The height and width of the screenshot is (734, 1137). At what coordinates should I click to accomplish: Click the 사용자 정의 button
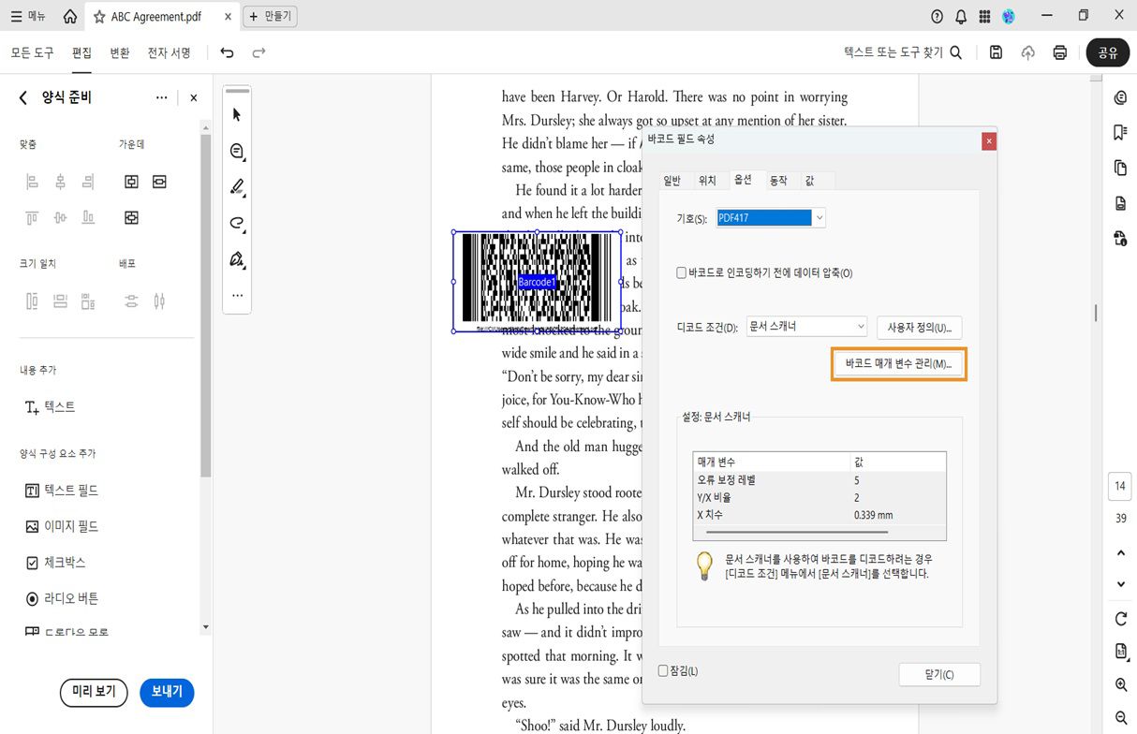pos(919,328)
